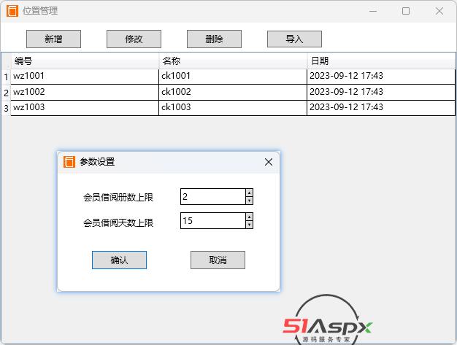Image resolution: width=457 pixels, height=345 pixels.
Task: Confirm settings with the 确认 button
Action: click(119, 260)
